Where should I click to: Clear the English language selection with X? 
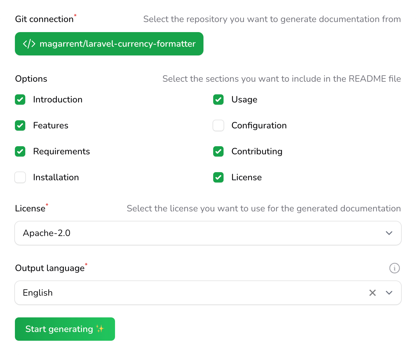(x=372, y=293)
